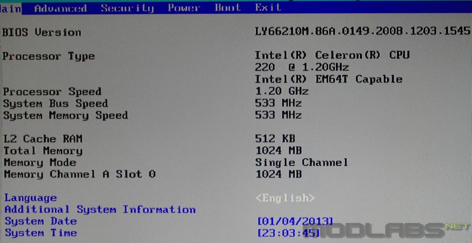Select the Language setting label

(31, 198)
